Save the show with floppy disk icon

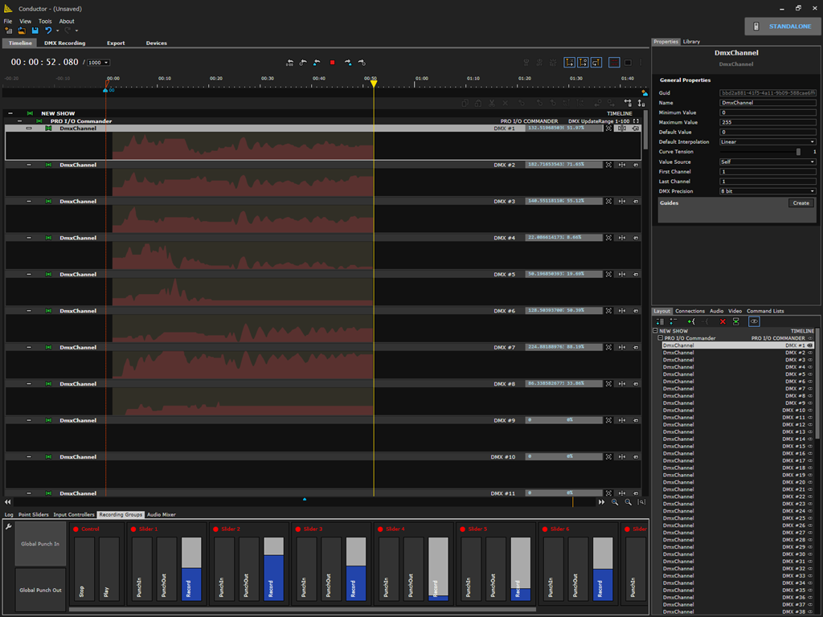point(35,31)
